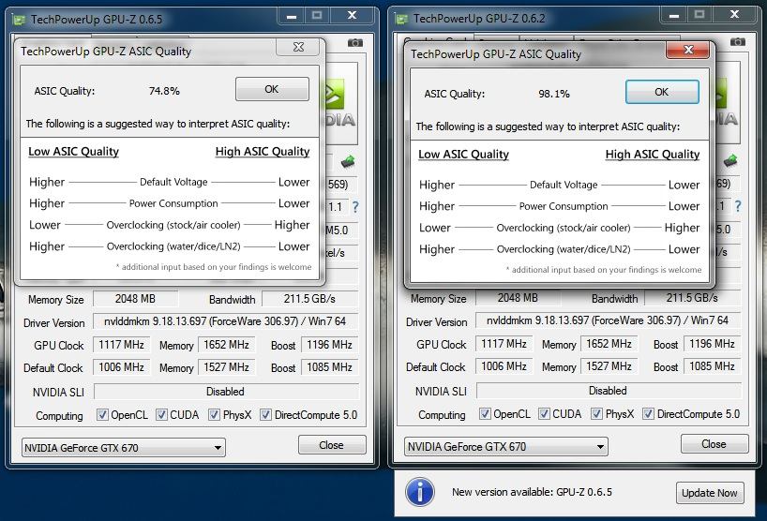Open the GTX 670 GPU dropdown in GPU-Z 0.6.5
767x521 pixels.
[x=123, y=448]
